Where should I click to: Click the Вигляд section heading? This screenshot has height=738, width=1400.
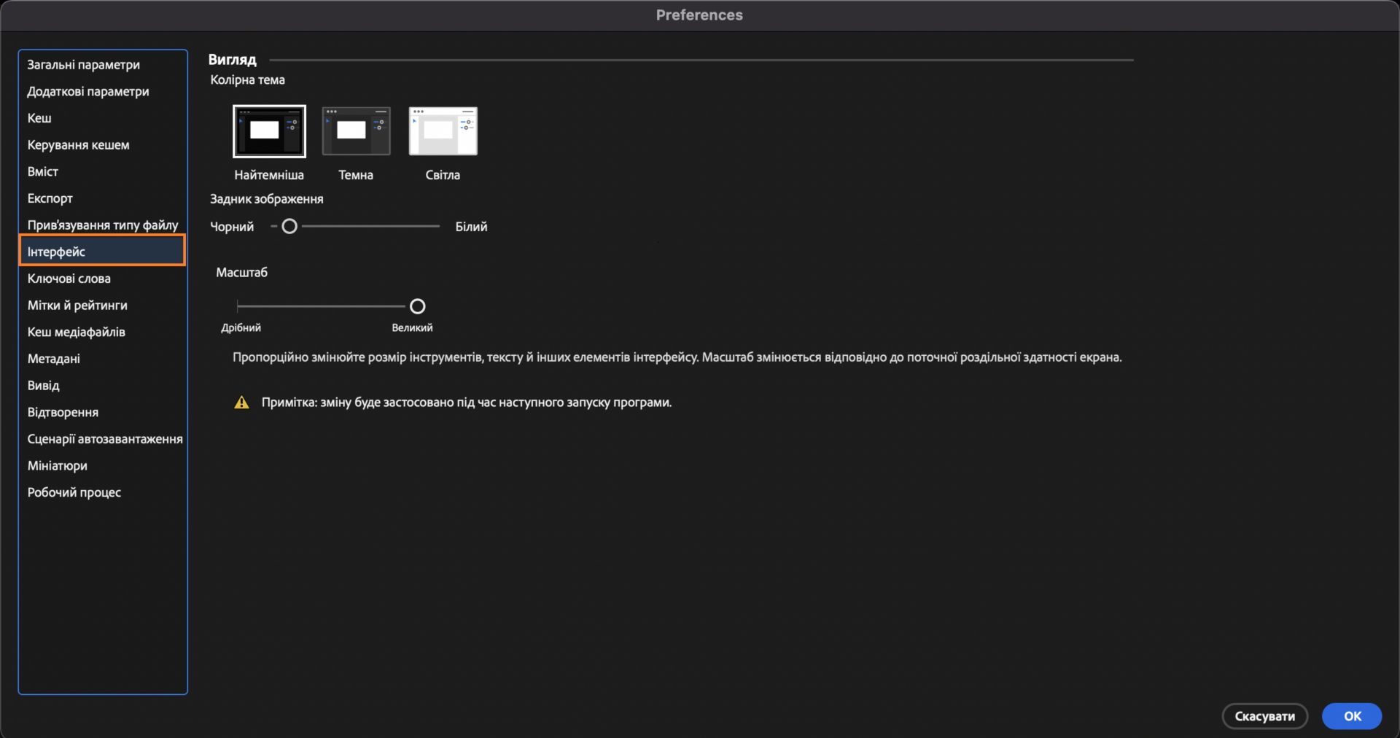[x=232, y=60]
